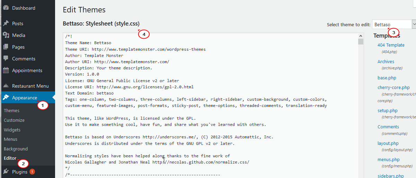Click the Appointments calendar icon
The width and height of the screenshot is (416, 178).
(x=6, y=70)
